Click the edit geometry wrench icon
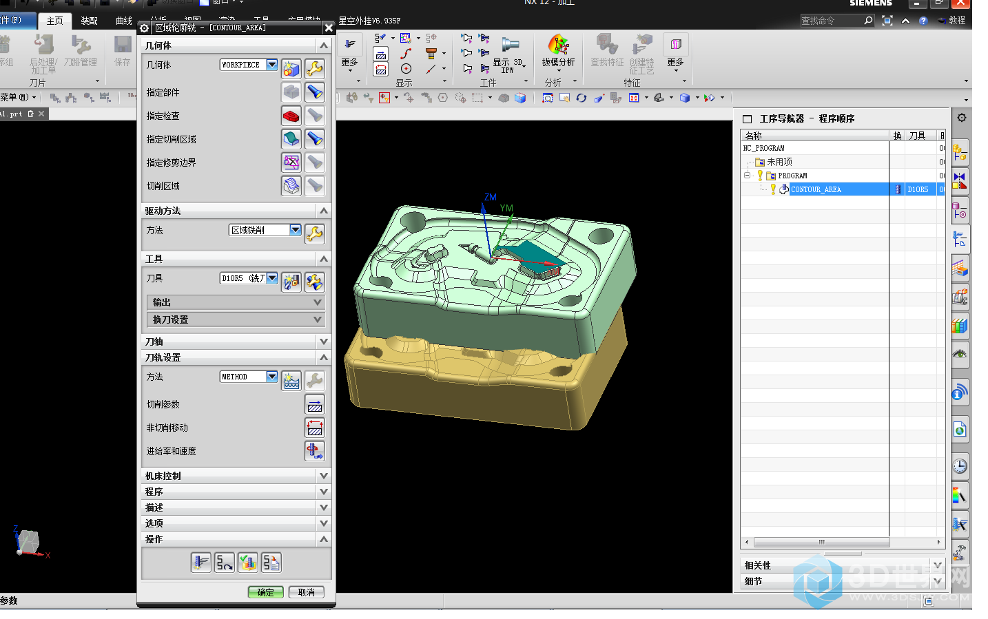Viewport: 988px width, 619px height. (x=315, y=68)
